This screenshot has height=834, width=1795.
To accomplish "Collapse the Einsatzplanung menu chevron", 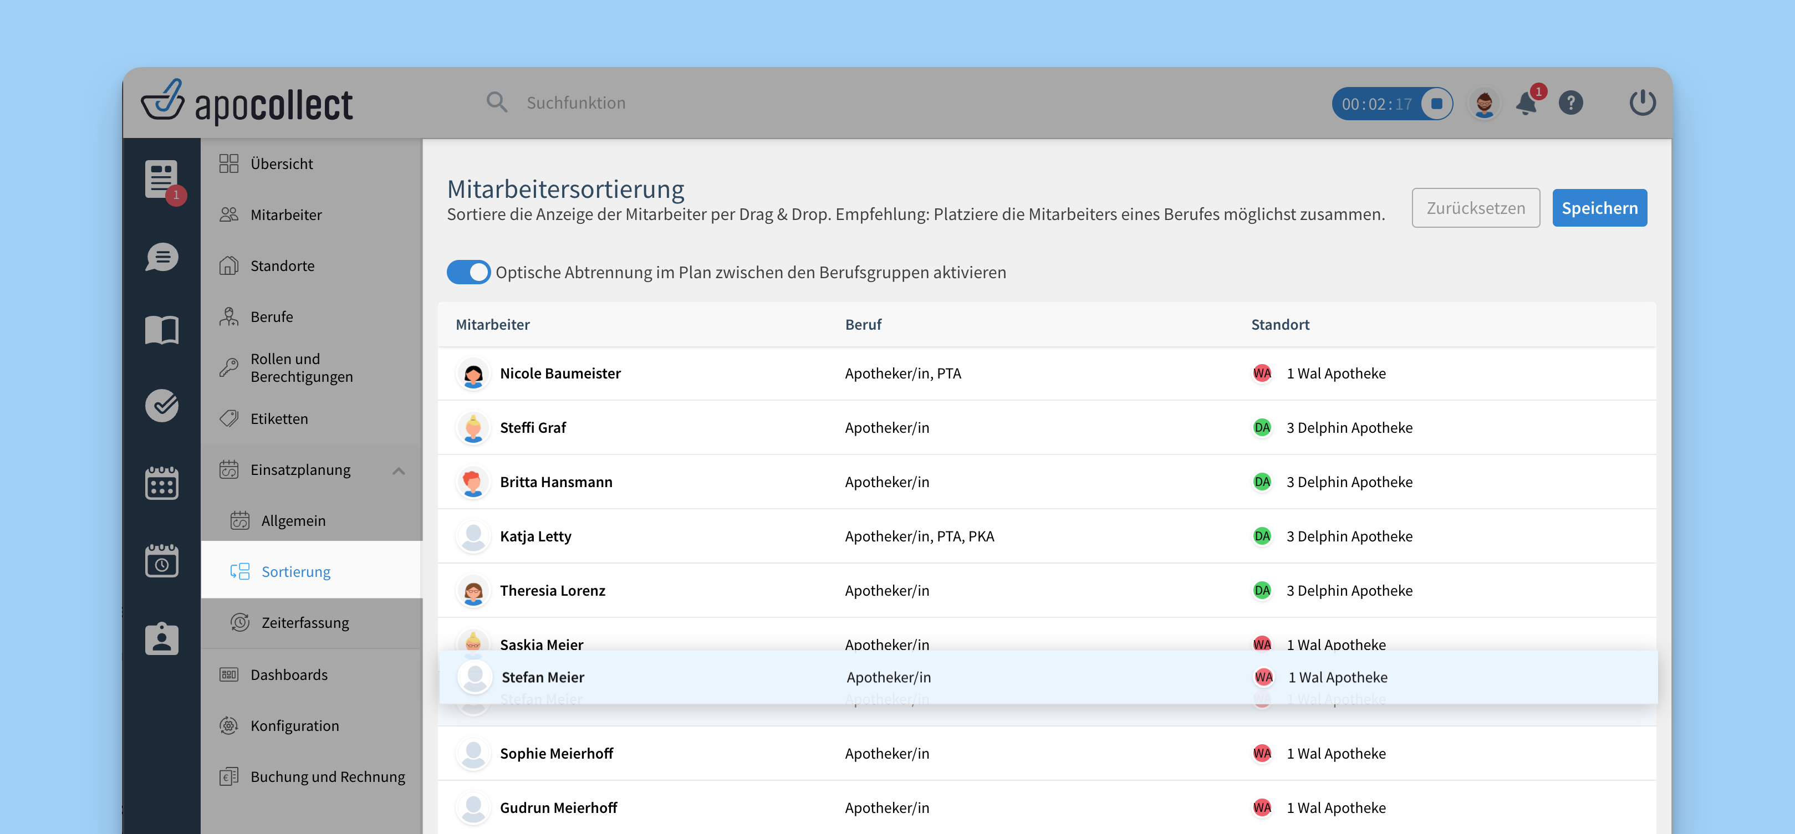I will coord(399,470).
